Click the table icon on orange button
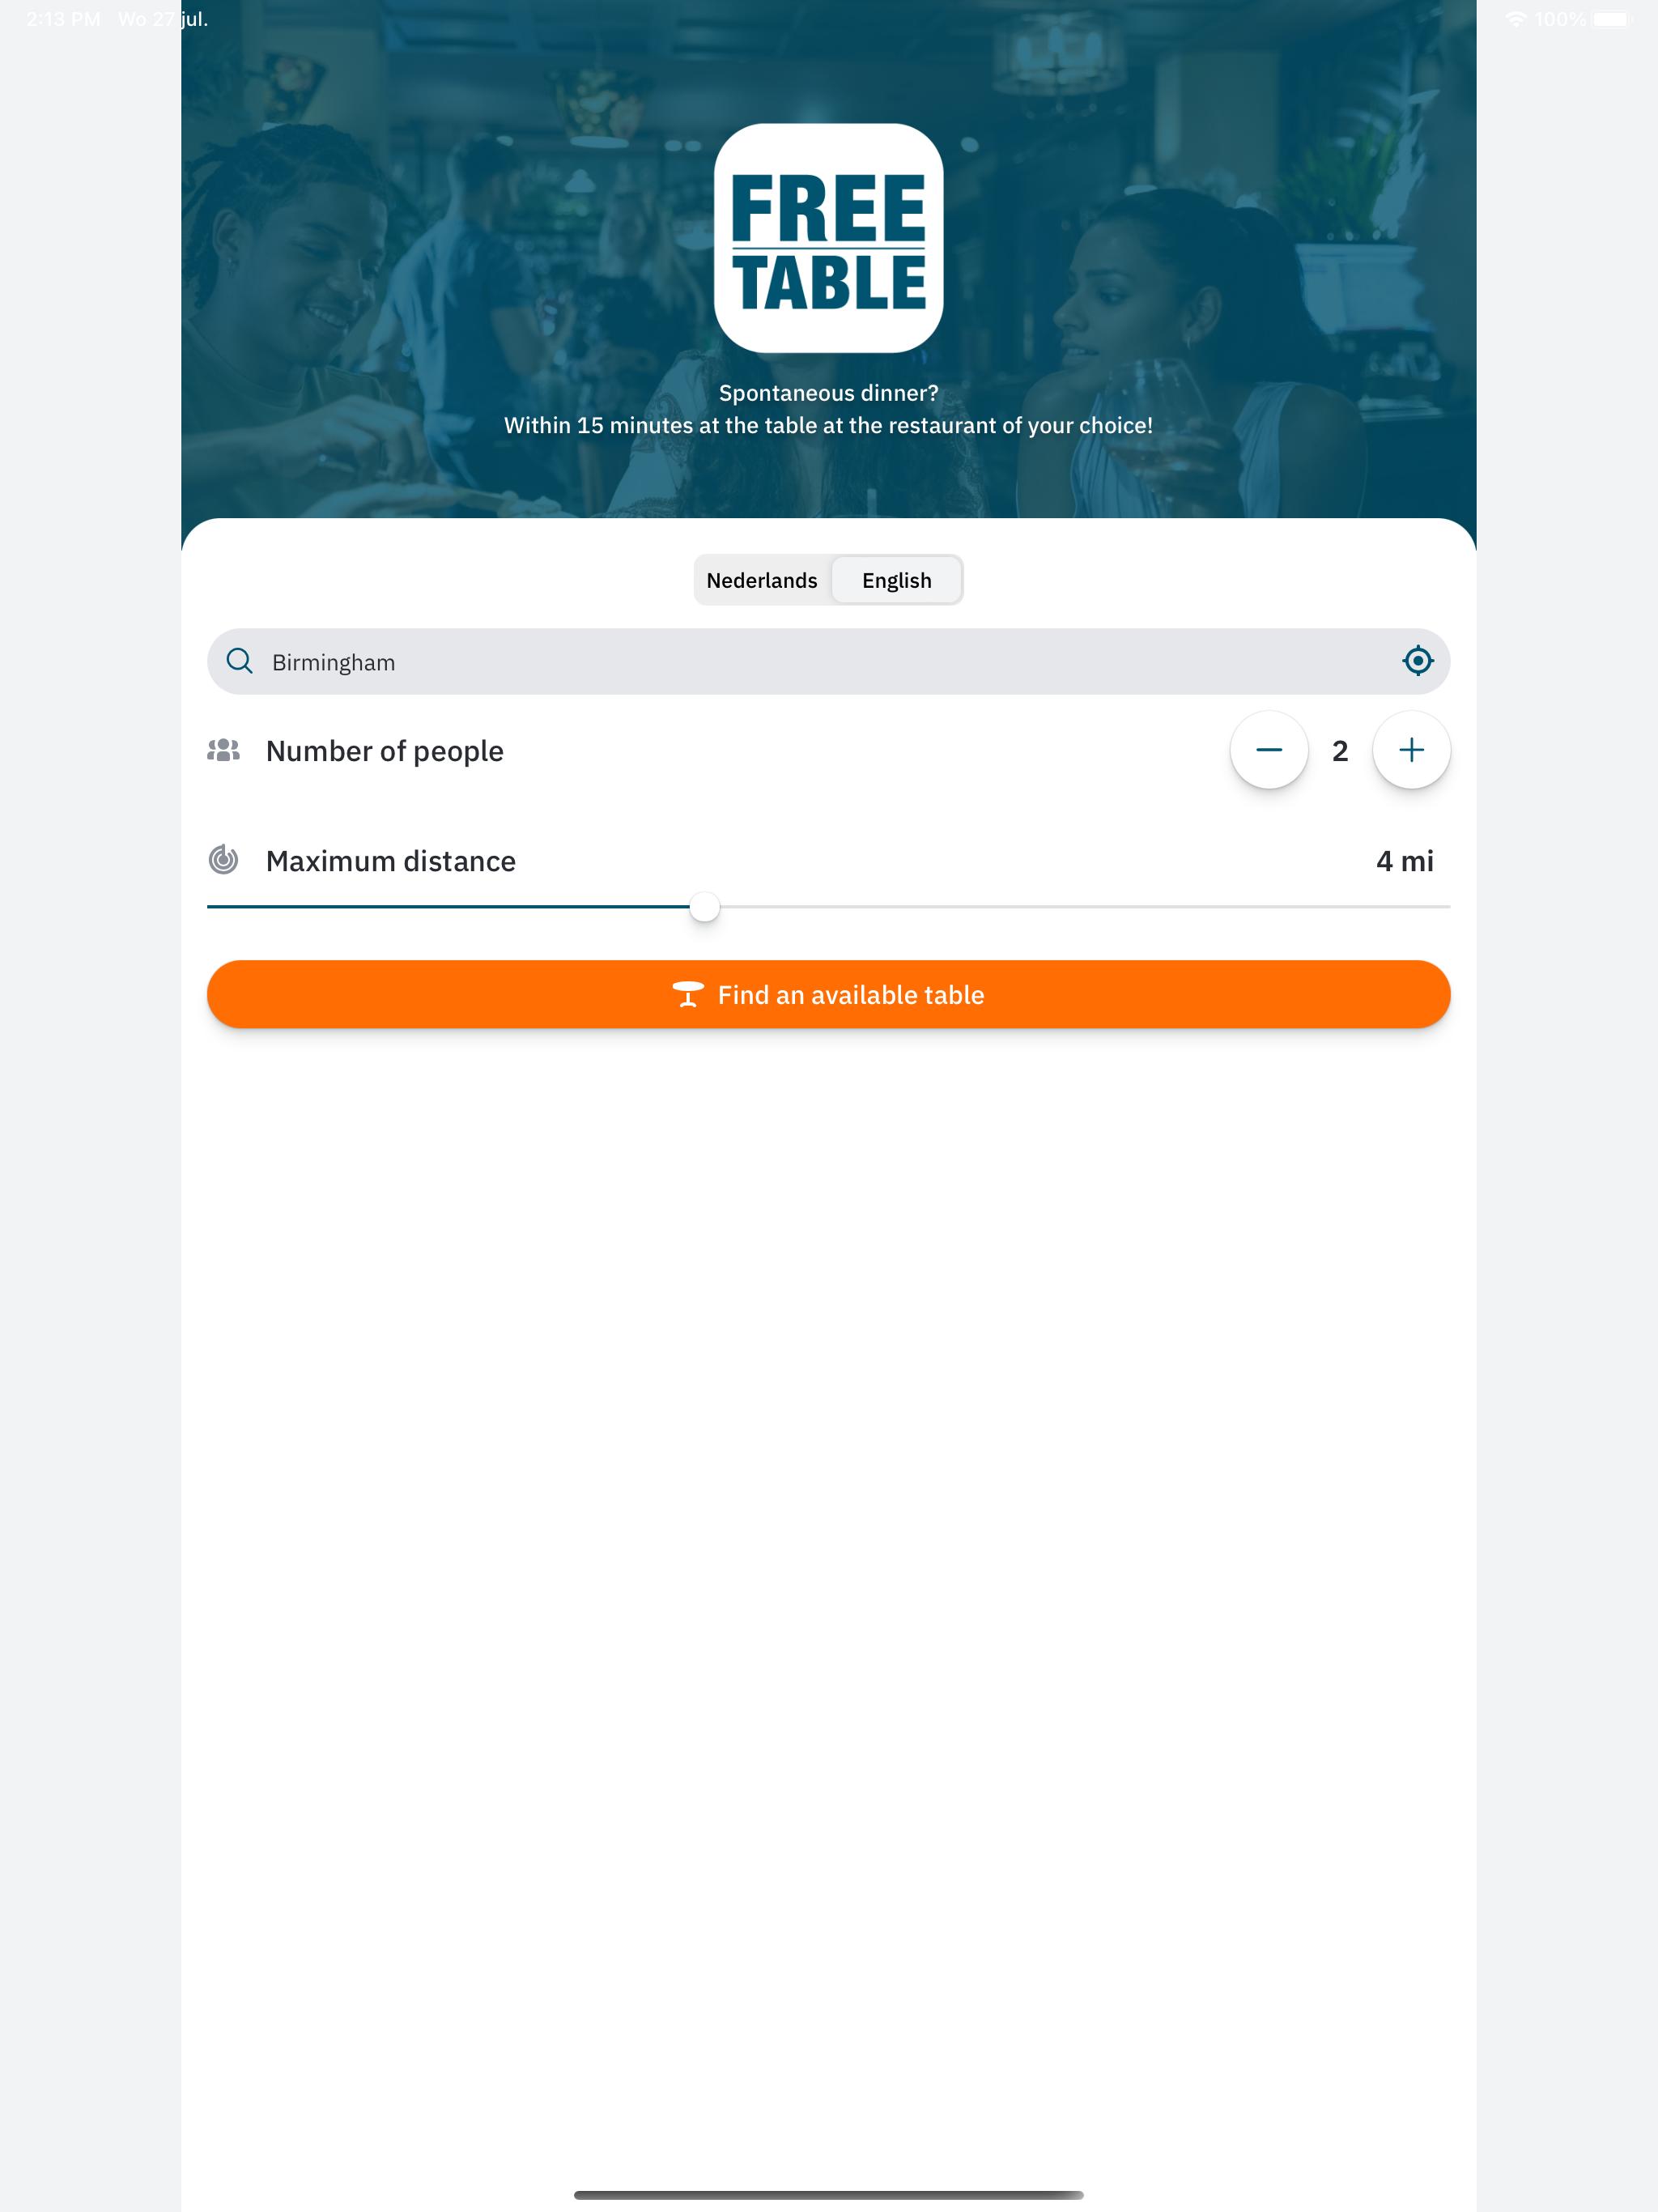The width and height of the screenshot is (1658, 2212). point(688,994)
